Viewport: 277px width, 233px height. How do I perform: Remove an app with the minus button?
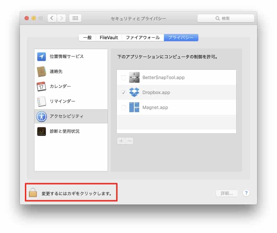tap(129, 141)
